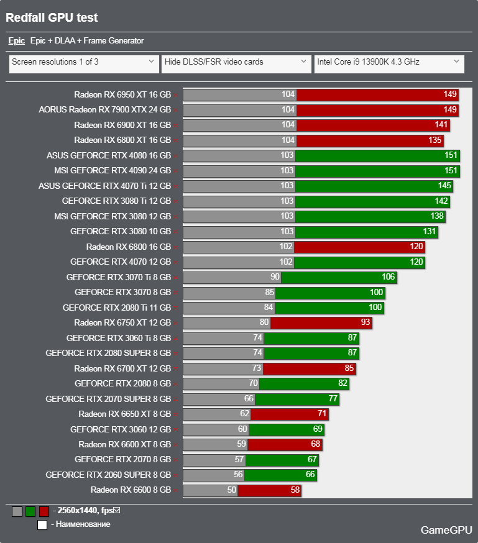478x543 pixels.
Task: Switch to the Epic settings tab
Action: 17,41
